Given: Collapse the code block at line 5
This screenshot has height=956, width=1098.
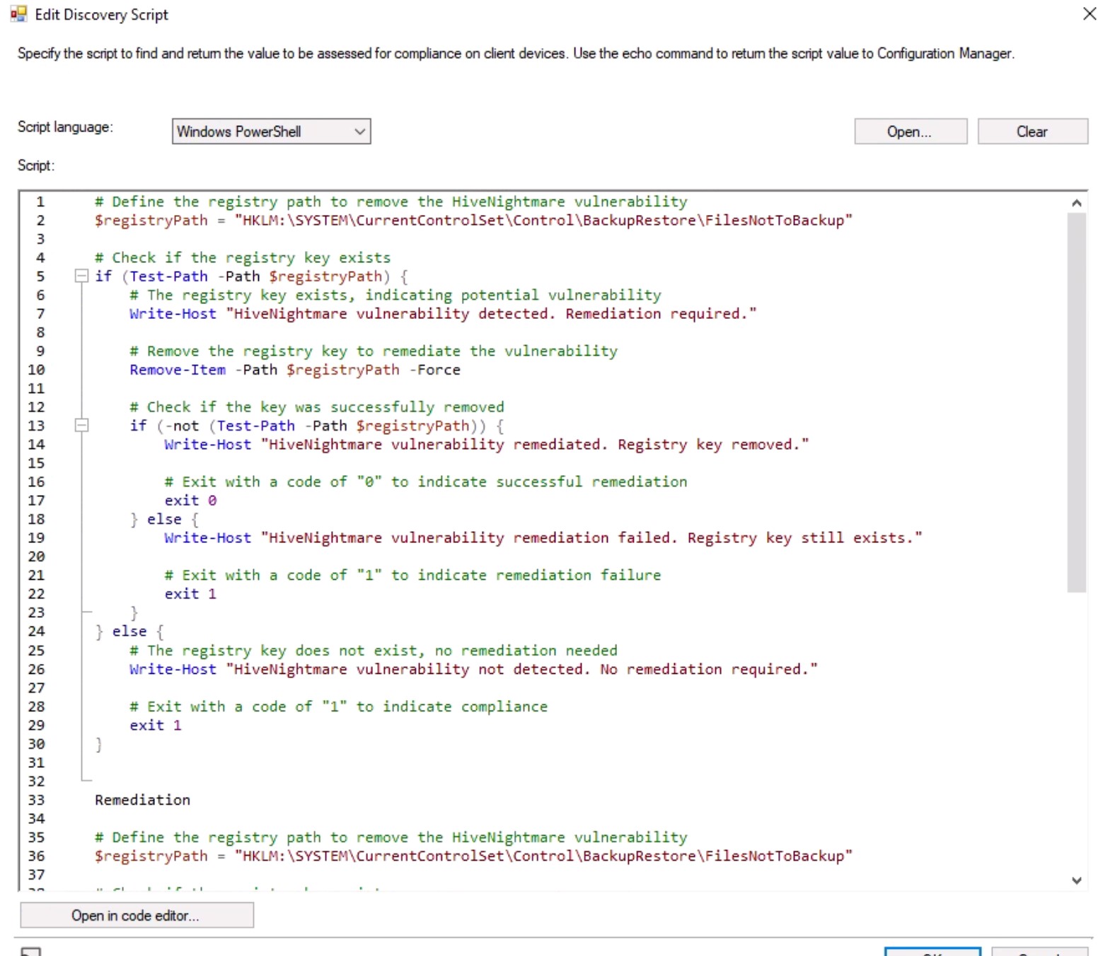Looking at the screenshot, I should click(81, 276).
